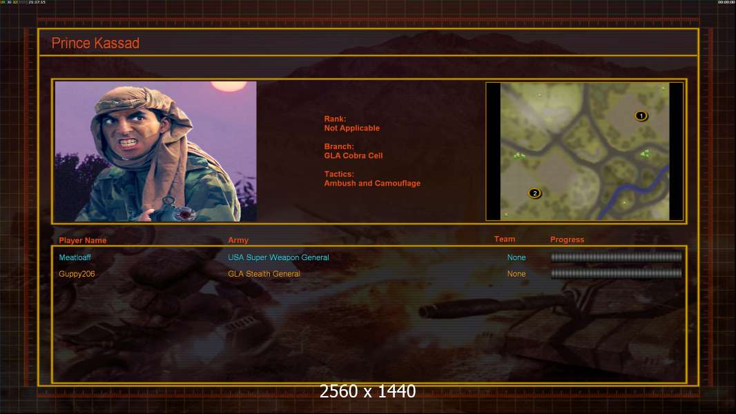Image resolution: width=736 pixels, height=414 pixels.
Task: Click Meatloaff's team value None
Action: point(516,257)
